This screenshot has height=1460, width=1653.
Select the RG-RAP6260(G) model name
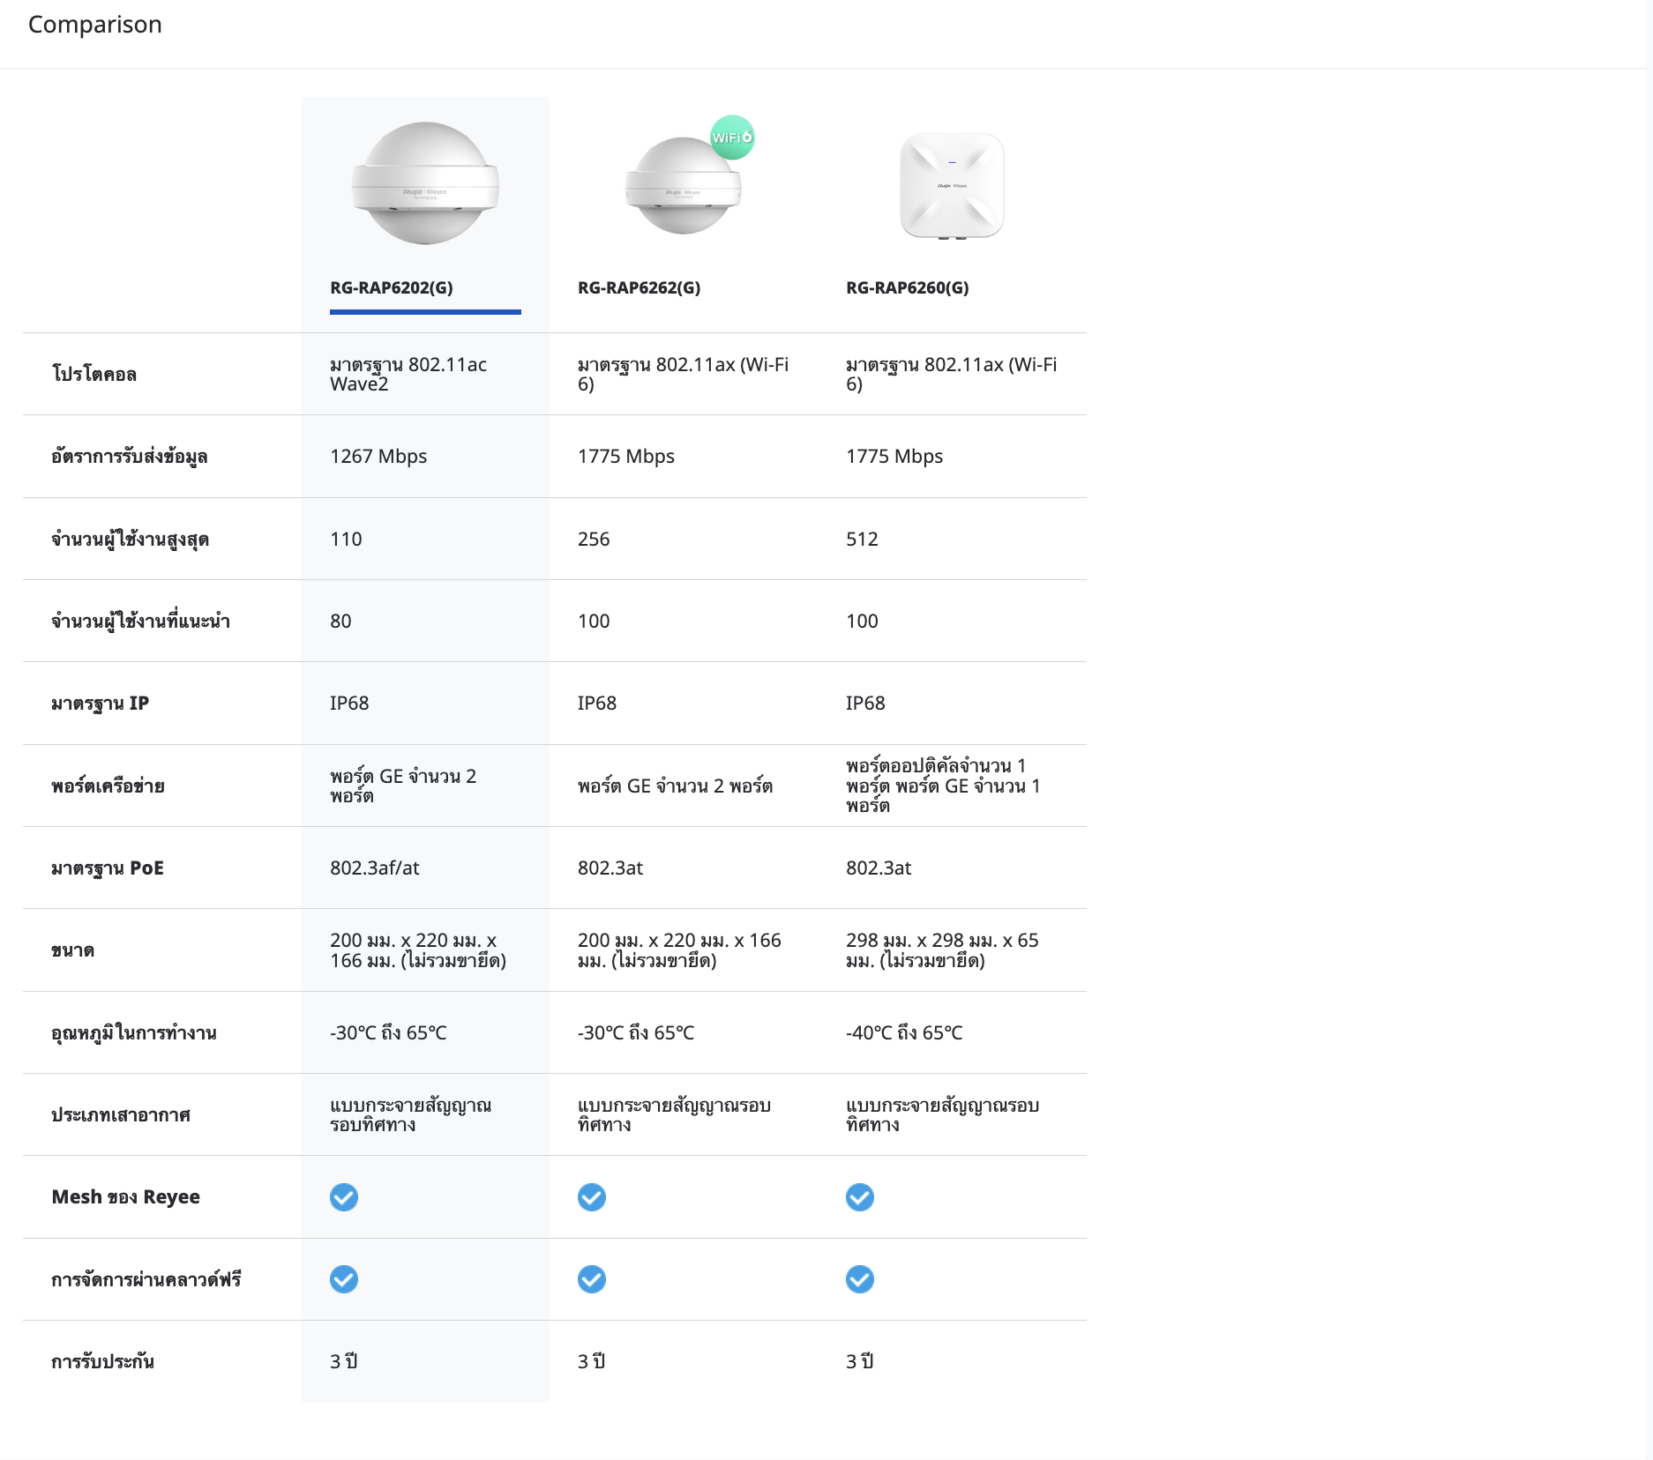tap(907, 287)
